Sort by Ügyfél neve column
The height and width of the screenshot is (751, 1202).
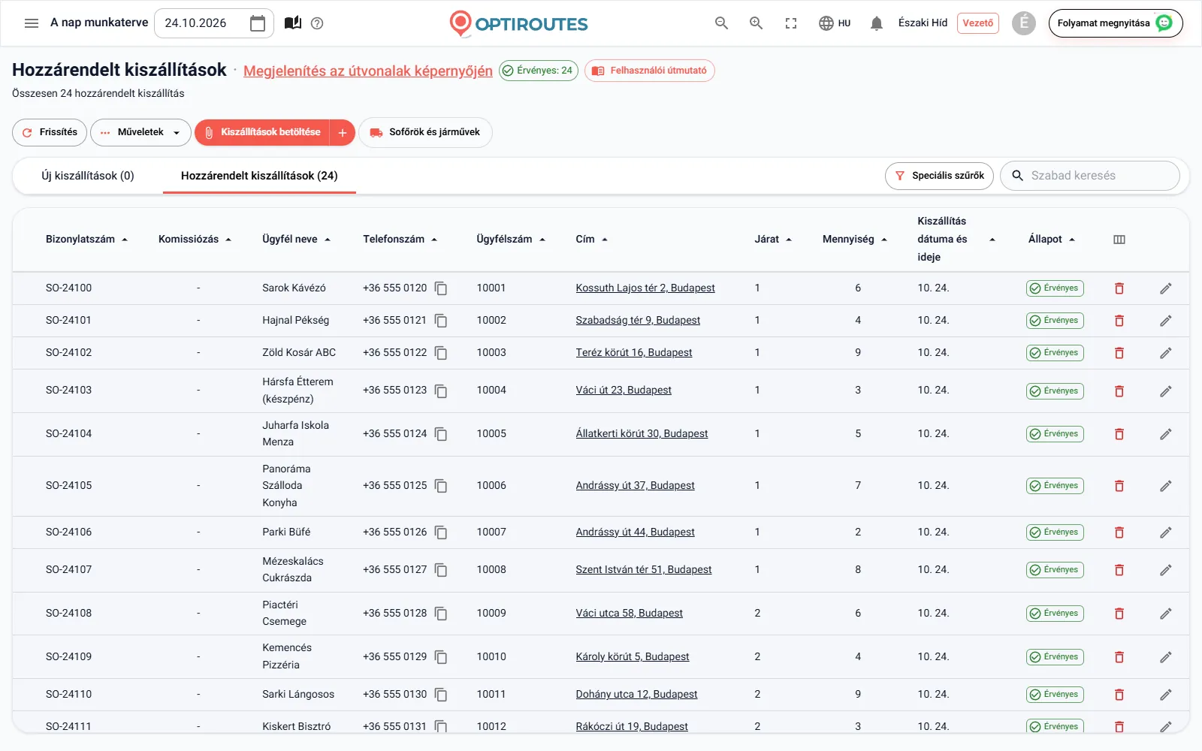click(296, 240)
